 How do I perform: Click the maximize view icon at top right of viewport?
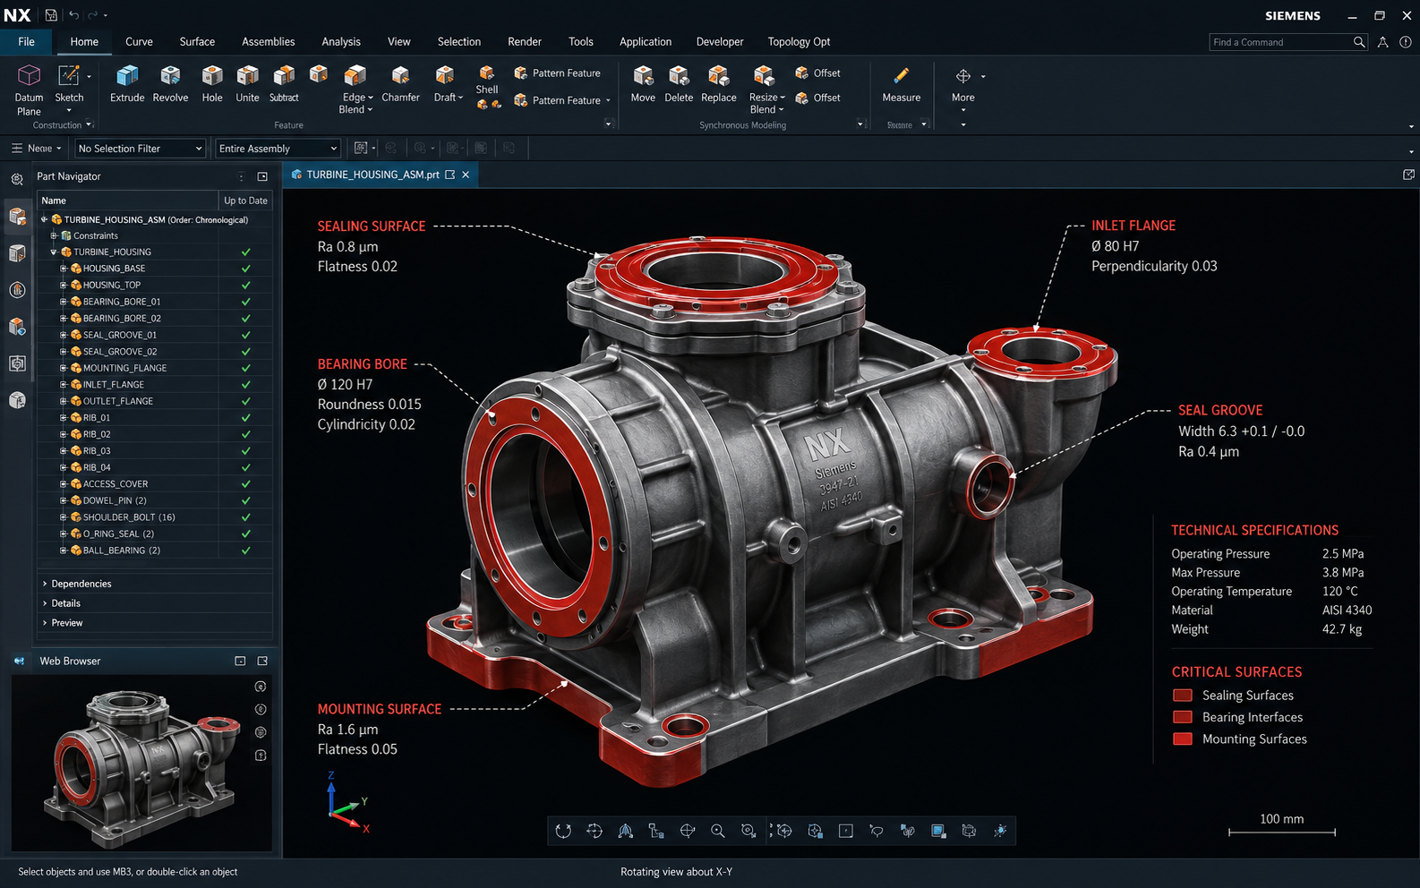(1408, 175)
